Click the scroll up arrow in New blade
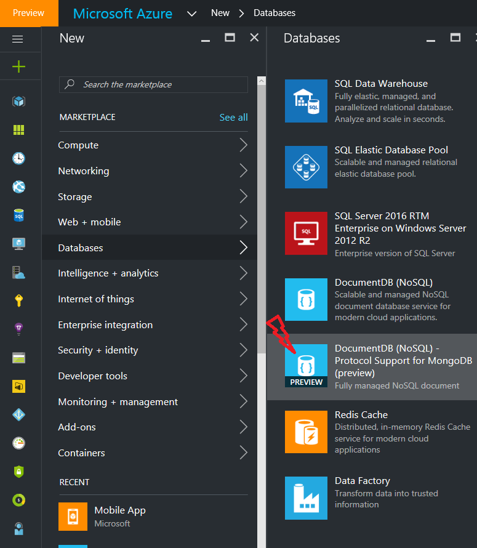477x548 pixels. pos(262,81)
